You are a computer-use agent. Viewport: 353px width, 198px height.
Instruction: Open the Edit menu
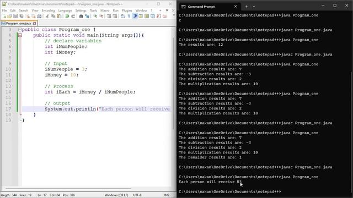13,10
